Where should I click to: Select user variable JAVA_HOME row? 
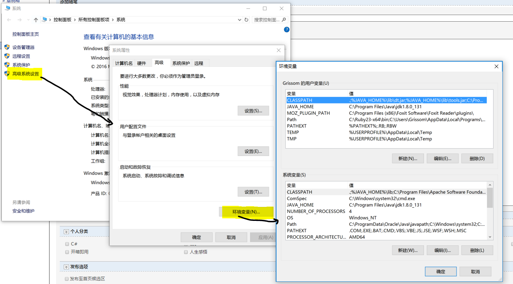click(x=386, y=107)
